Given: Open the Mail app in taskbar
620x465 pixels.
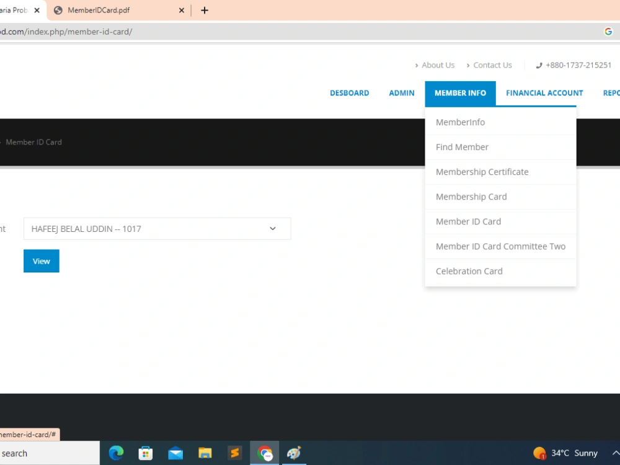Looking at the screenshot, I should [175, 453].
